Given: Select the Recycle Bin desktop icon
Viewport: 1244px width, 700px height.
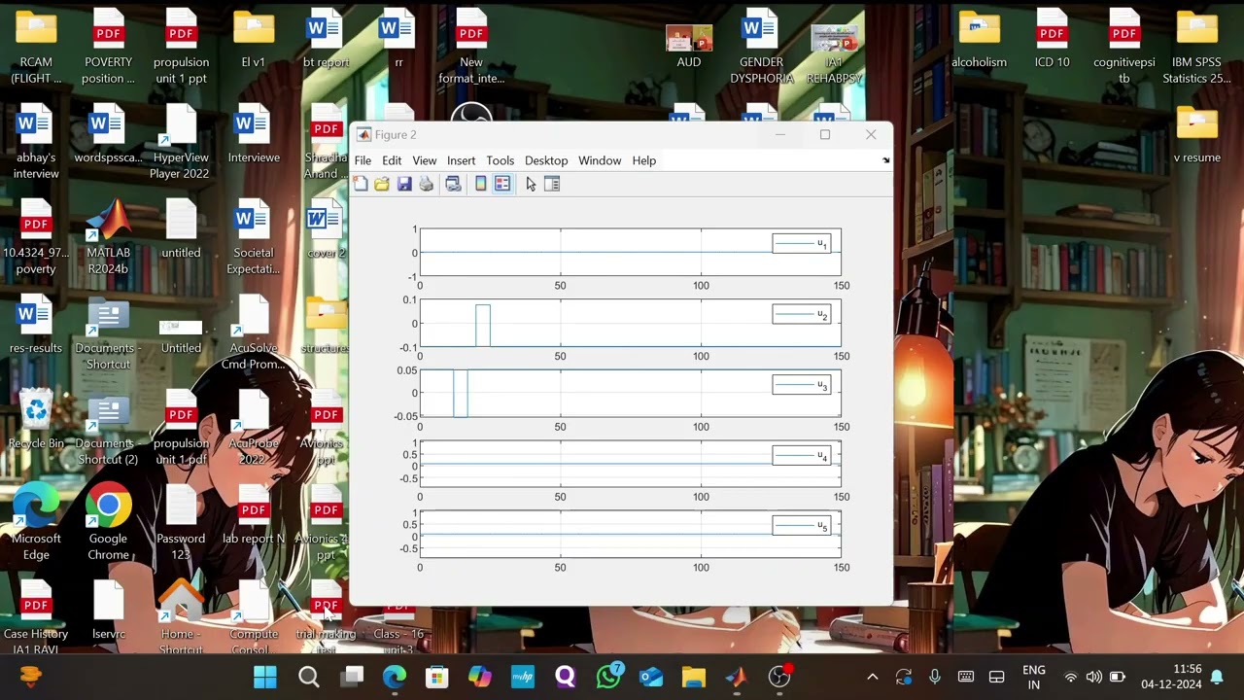Looking at the screenshot, I should coord(36,420).
